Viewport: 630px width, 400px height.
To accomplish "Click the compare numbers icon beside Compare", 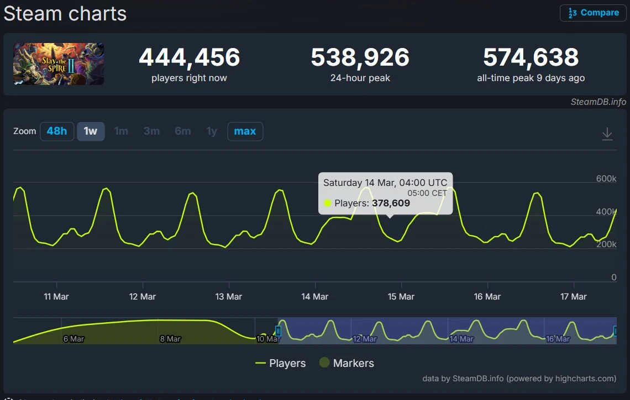I will tap(573, 13).
